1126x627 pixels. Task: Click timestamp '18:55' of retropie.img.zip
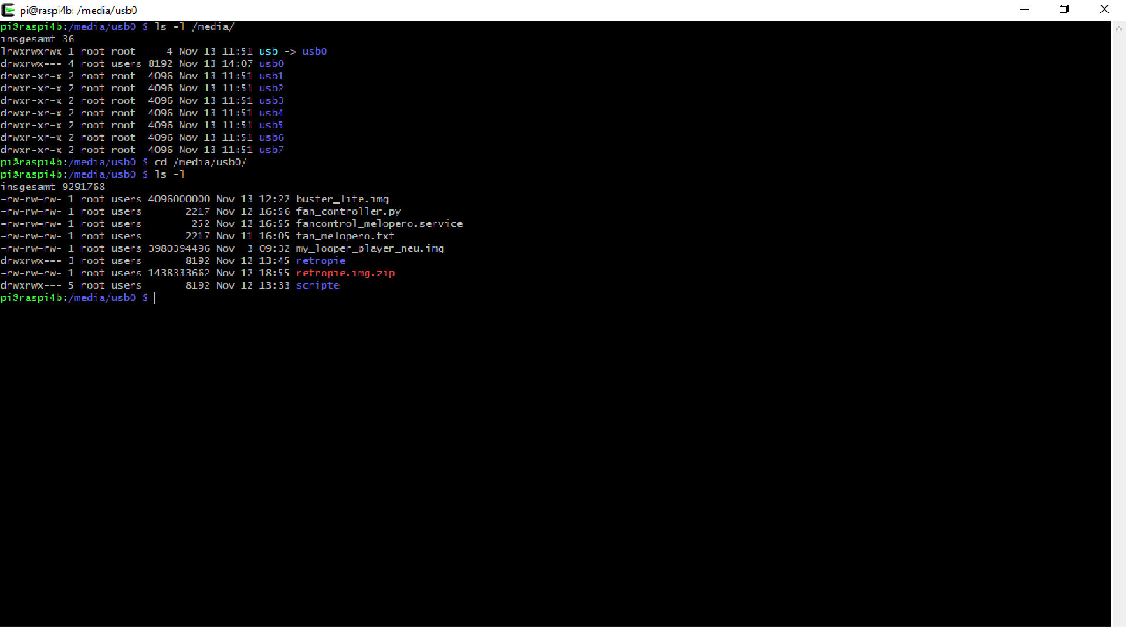point(274,273)
